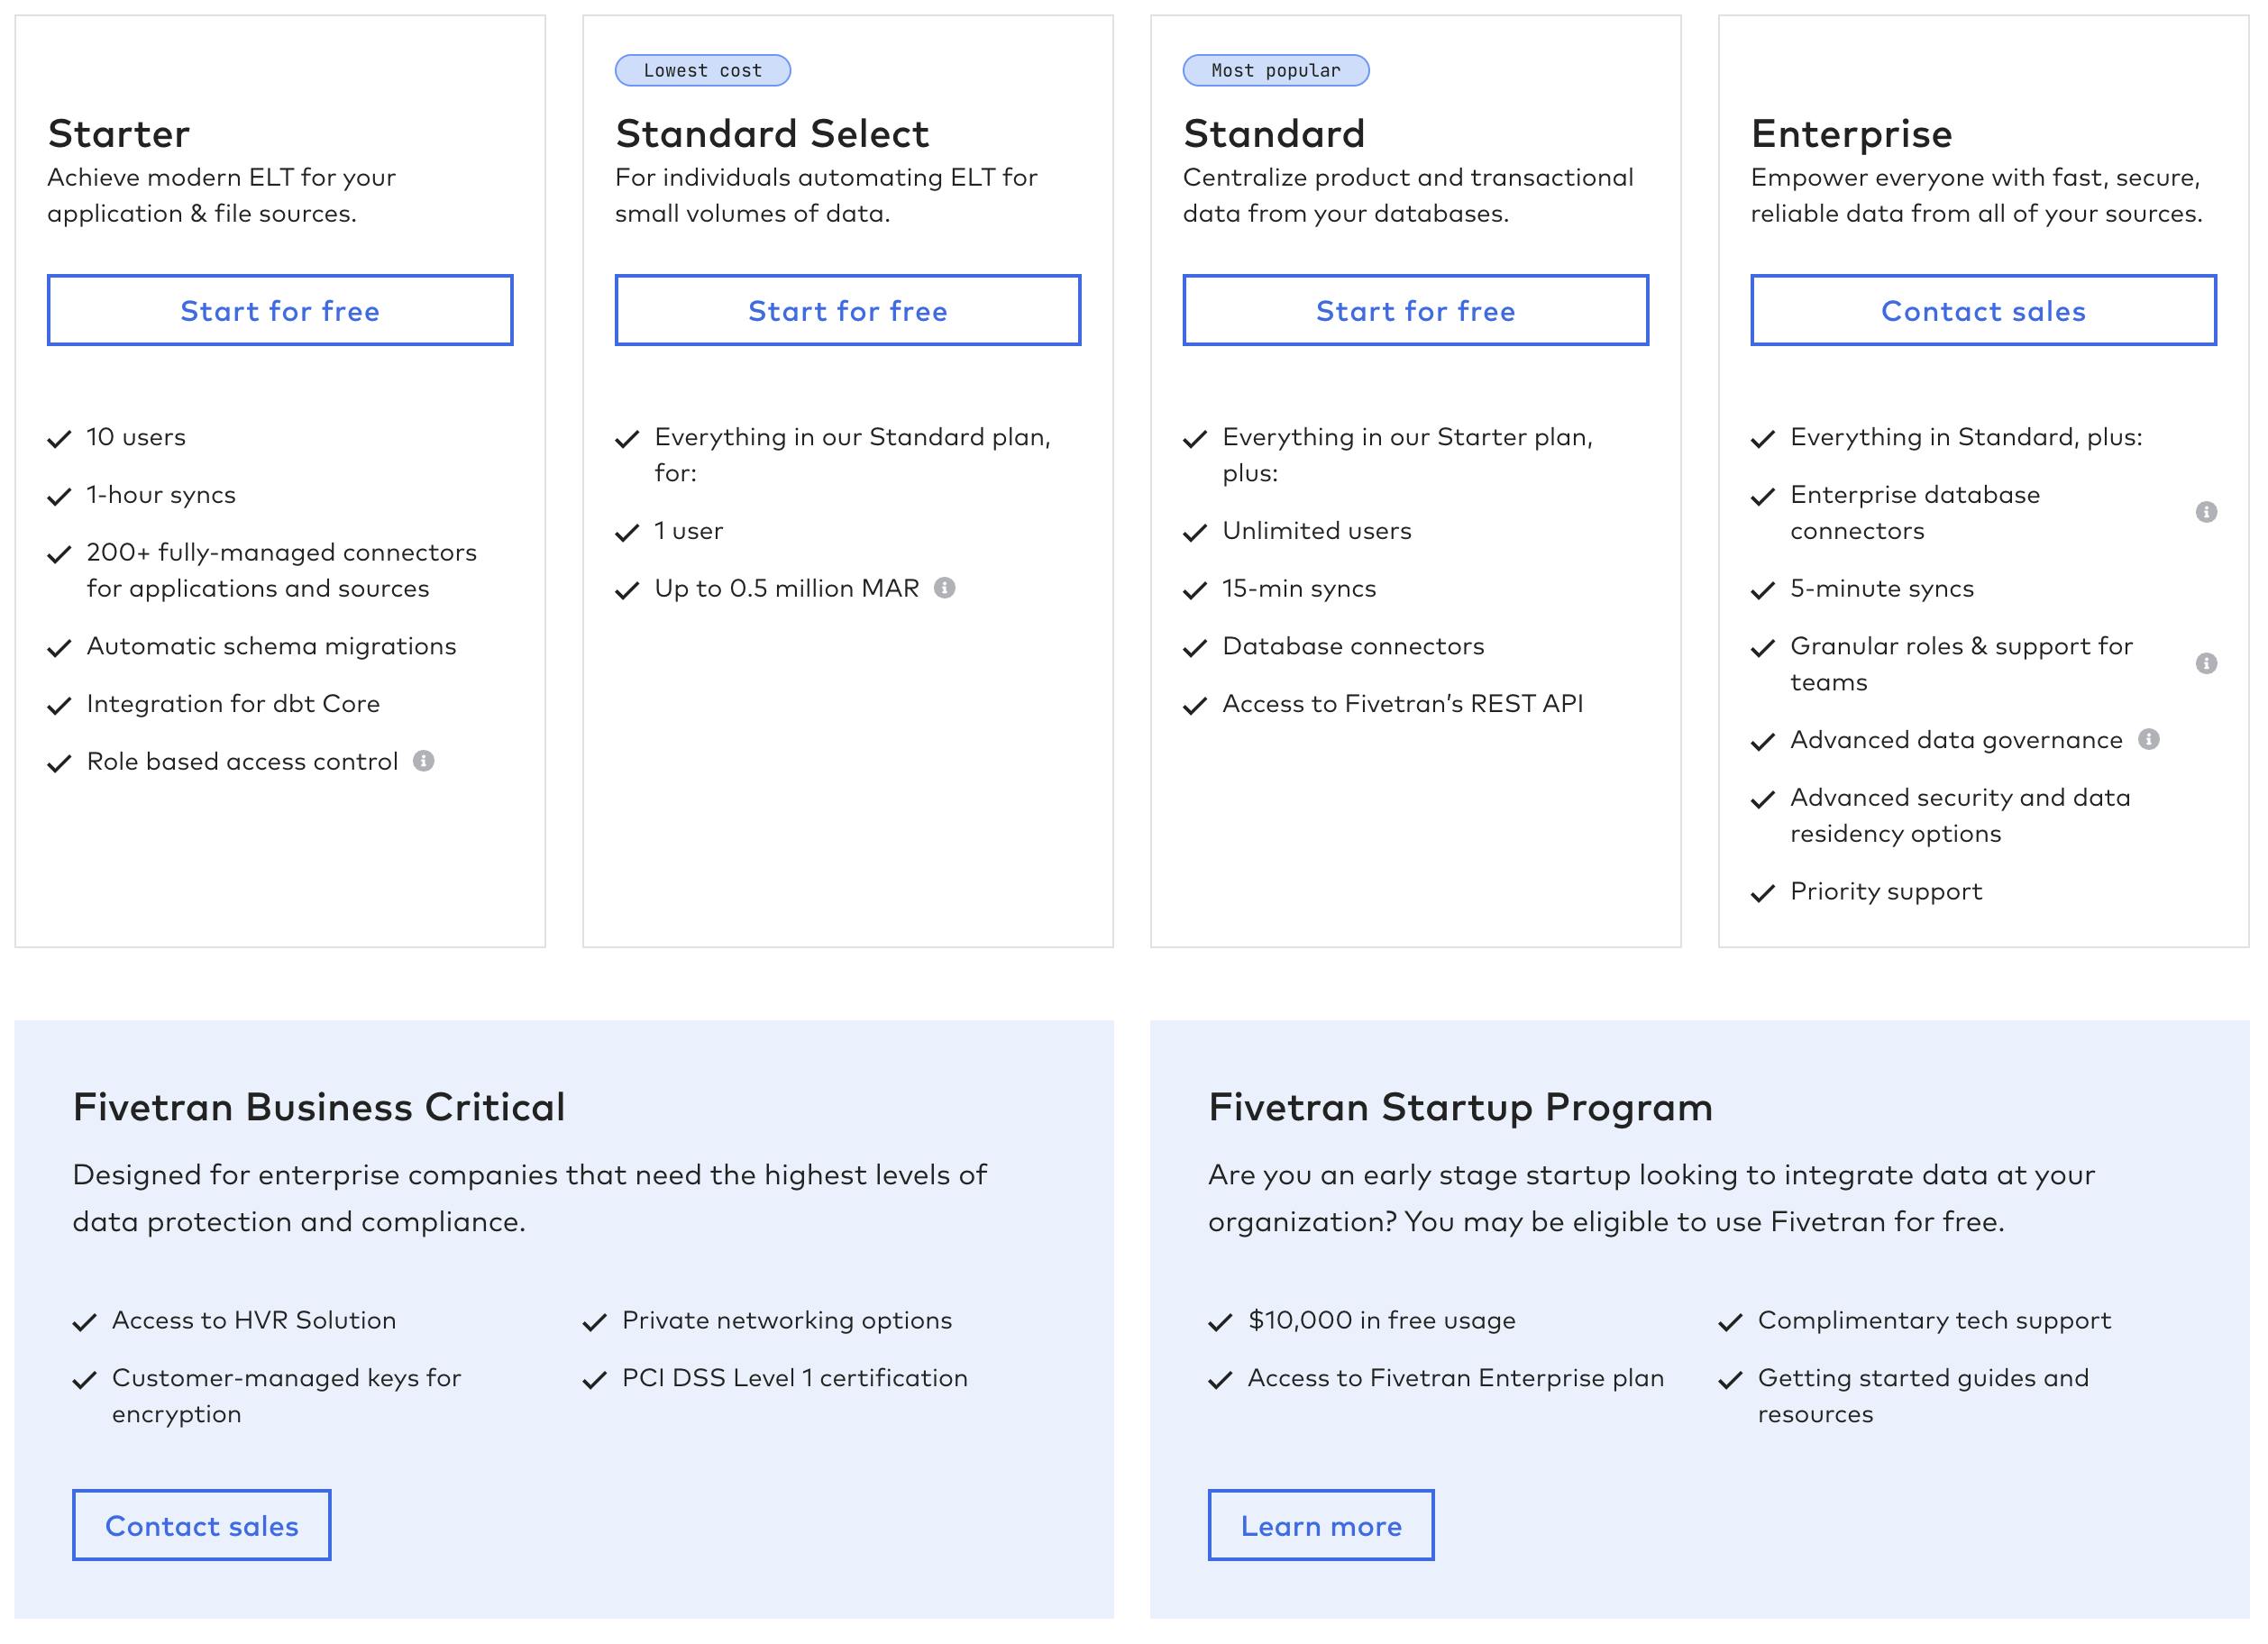Click checkmark beside 10 users
Screen dimensions: 2268x1644
[60, 439]
